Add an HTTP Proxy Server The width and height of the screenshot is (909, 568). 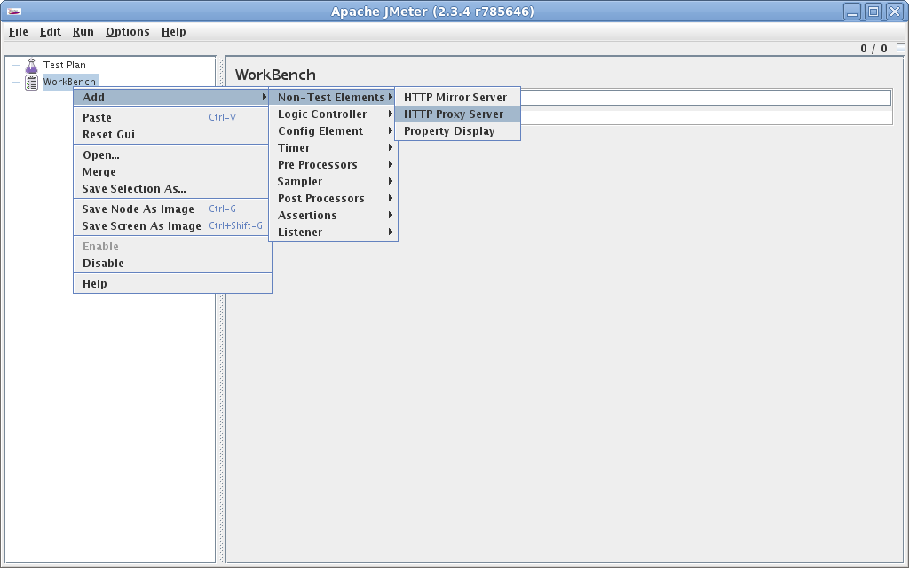(x=457, y=114)
